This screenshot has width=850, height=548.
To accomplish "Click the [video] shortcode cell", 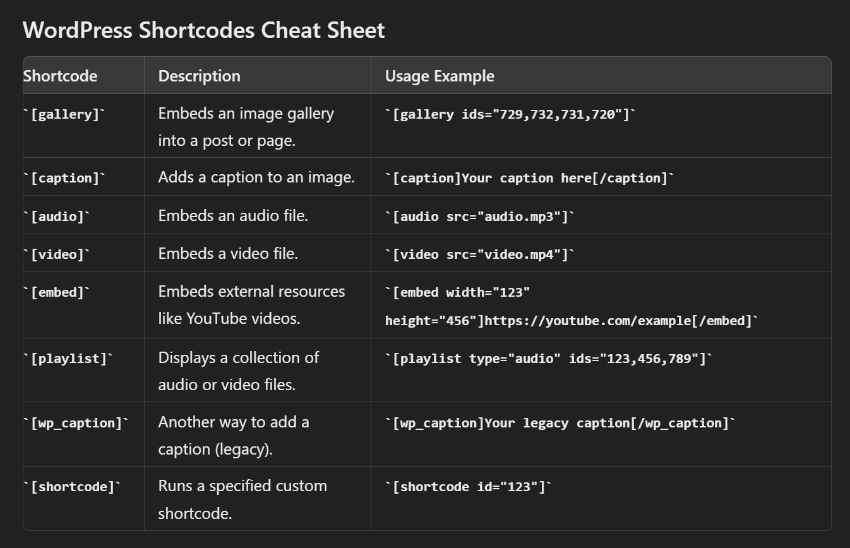I will point(57,254).
